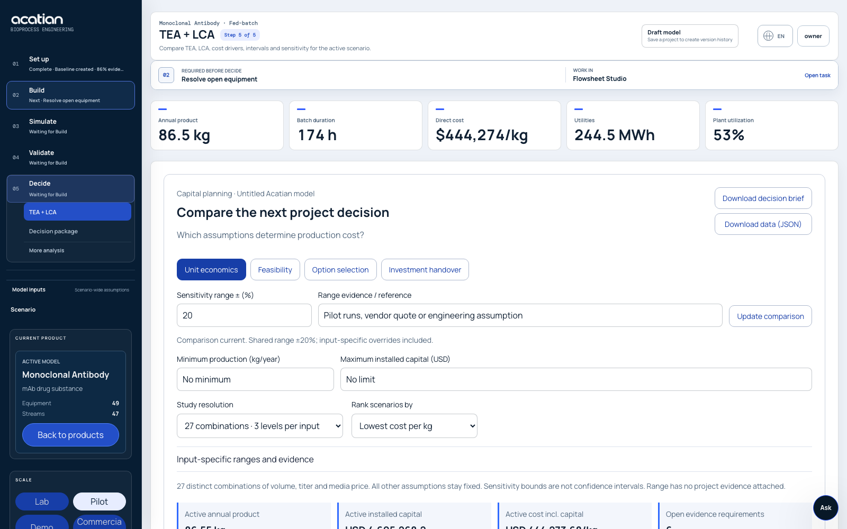Open the Set up step
Viewport: 847px width, 529px height.
(70, 64)
